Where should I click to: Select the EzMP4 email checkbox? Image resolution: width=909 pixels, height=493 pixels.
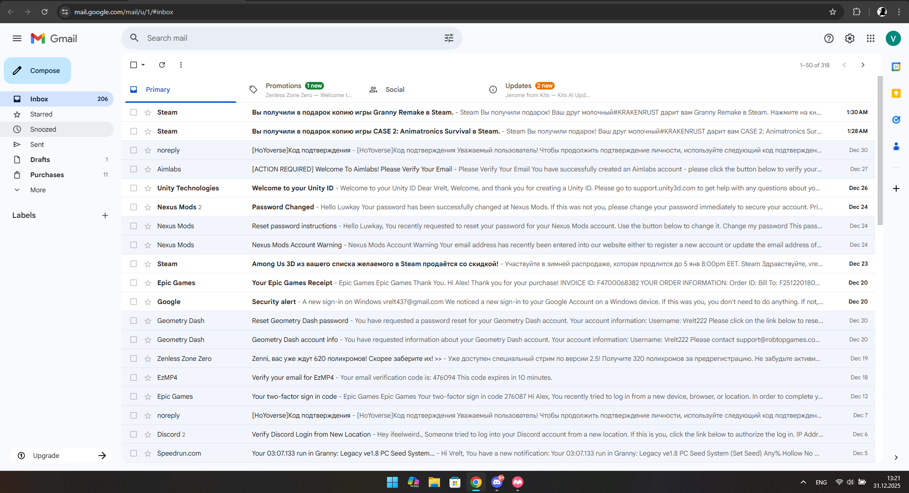(134, 377)
